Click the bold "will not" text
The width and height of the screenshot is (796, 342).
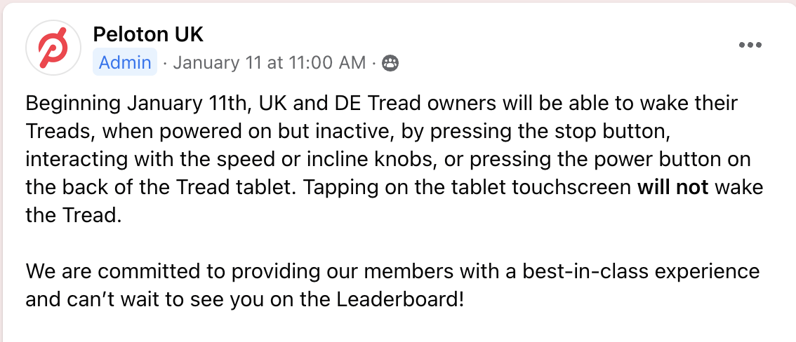672,187
